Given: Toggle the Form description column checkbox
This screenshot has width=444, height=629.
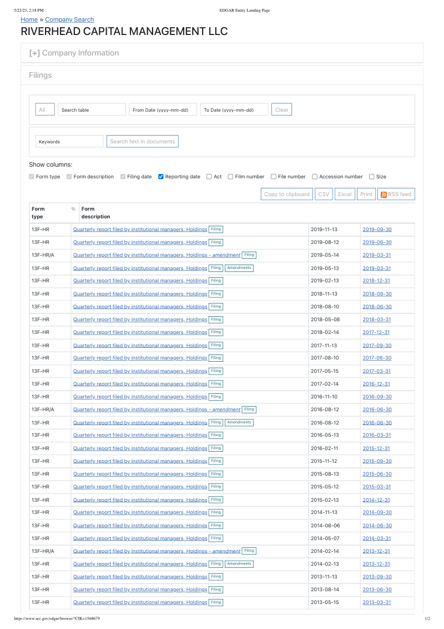Looking at the screenshot, I should pyautogui.click(x=69, y=177).
